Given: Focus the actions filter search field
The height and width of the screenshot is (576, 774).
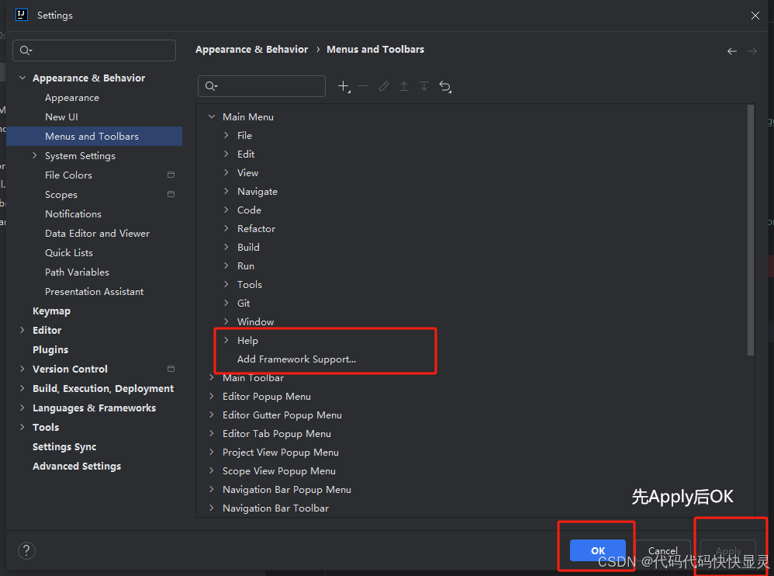Looking at the screenshot, I should pos(261,86).
